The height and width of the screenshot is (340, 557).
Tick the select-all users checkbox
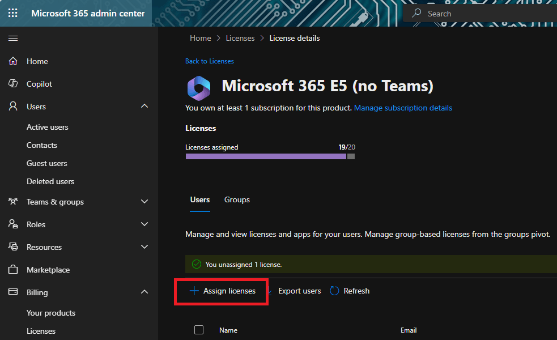point(199,330)
